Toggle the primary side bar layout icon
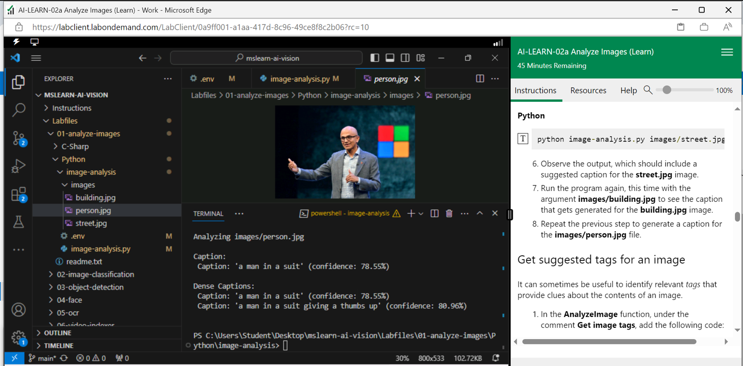The width and height of the screenshot is (743, 366). coord(375,58)
